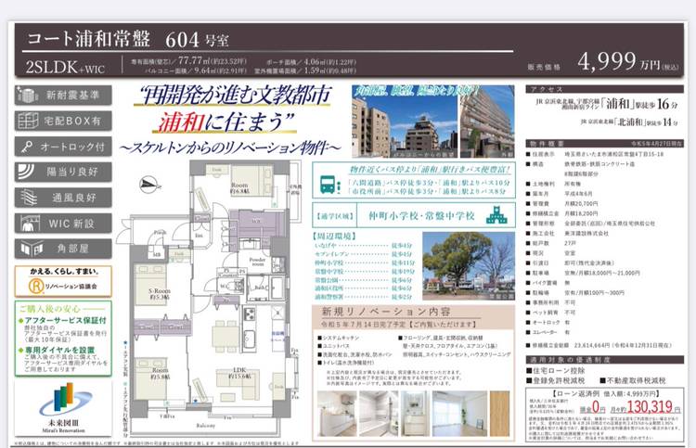The width and height of the screenshot is (696, 448).
Task: Click the 修繕積立金 月額18,200円 row
Action: click(x=562, y=213)
